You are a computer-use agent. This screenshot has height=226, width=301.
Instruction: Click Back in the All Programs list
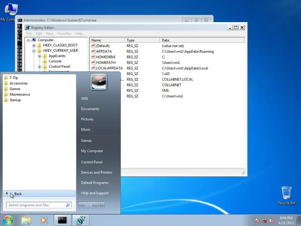click(39, 194)
